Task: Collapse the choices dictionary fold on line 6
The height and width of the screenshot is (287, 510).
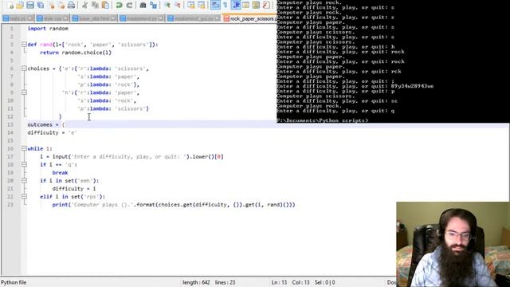Action: [x=24, y=69]
